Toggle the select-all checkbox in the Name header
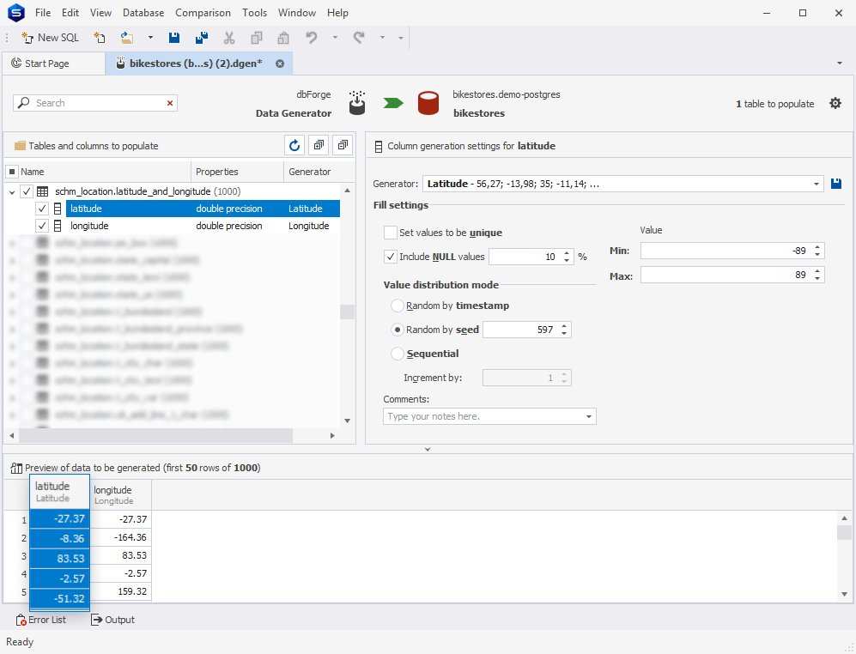This screenshot has height=654, width=856. click(12, 172)
